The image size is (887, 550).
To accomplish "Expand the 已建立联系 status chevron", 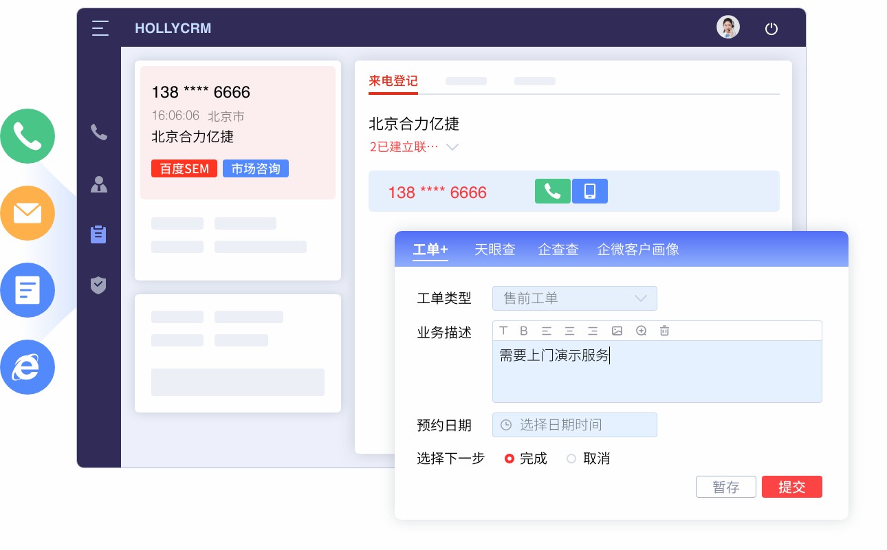I will 452,147.
